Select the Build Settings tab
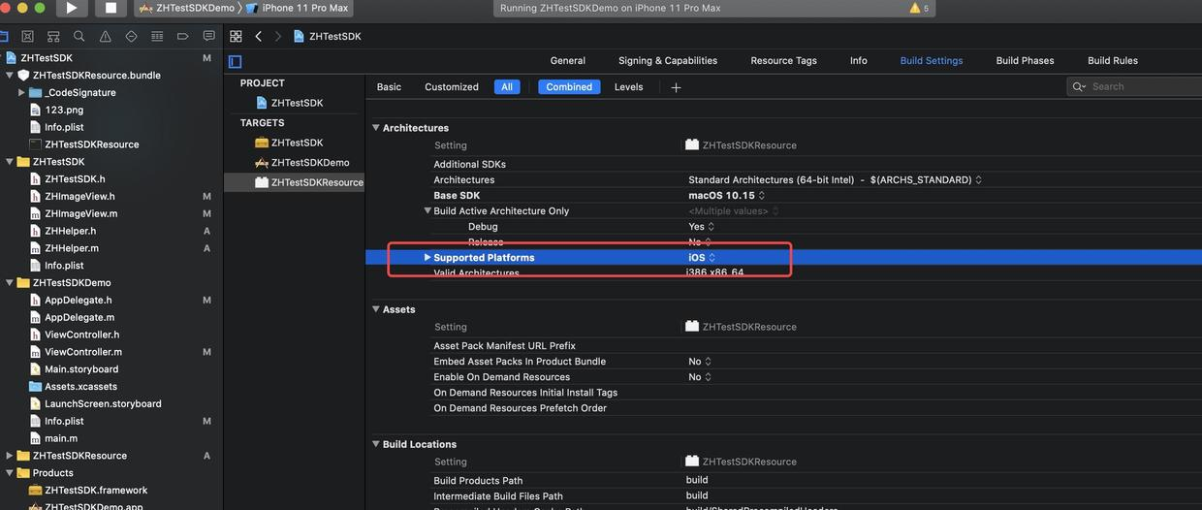This screenshot has width=1202, height=510. 932,60
